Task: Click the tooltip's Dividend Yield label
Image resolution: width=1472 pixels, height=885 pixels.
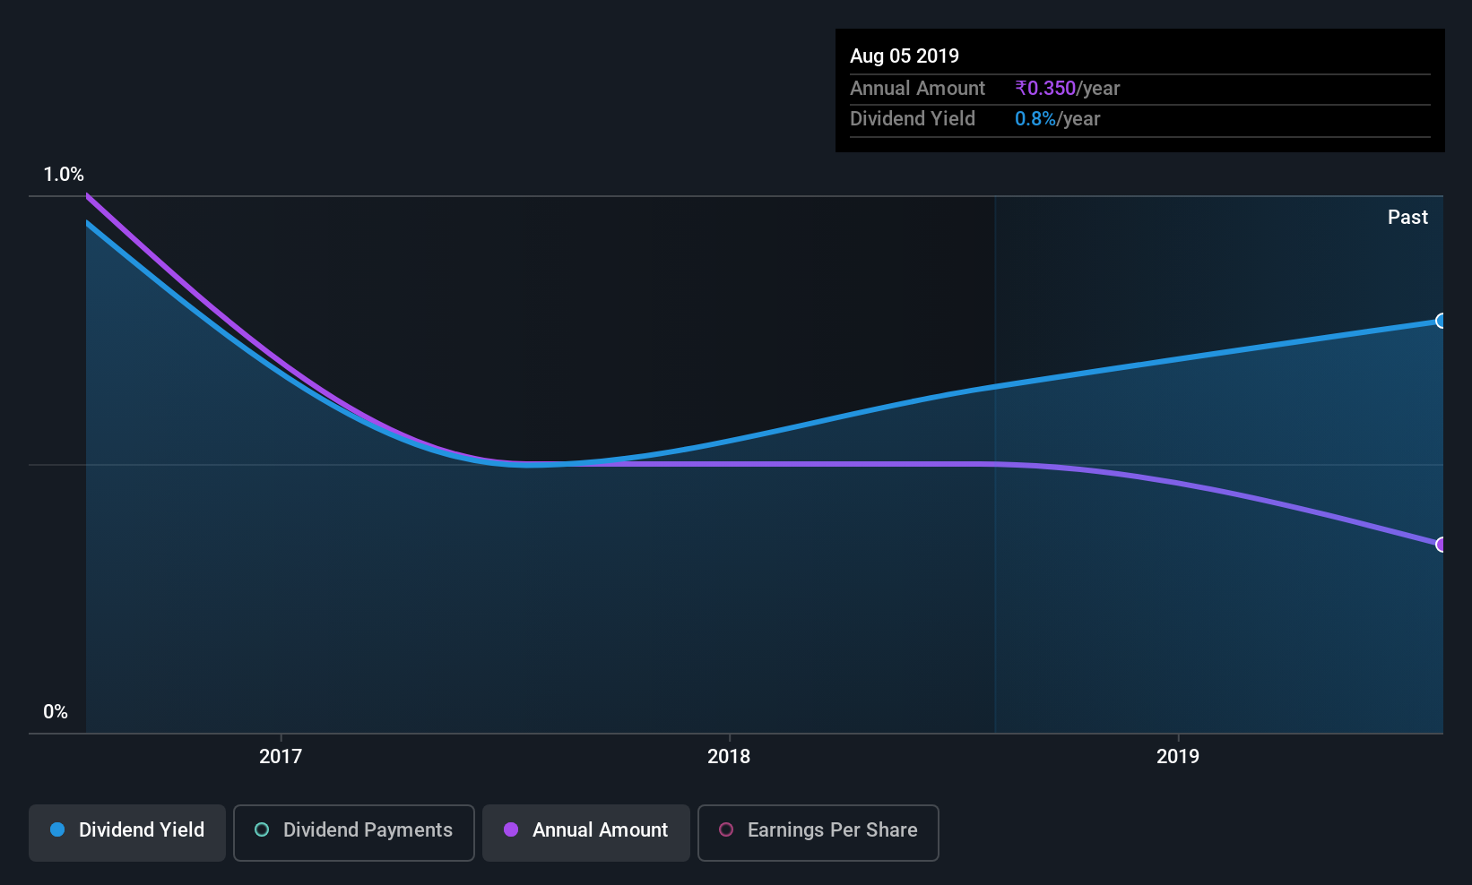Action: [x=913, y=119]
